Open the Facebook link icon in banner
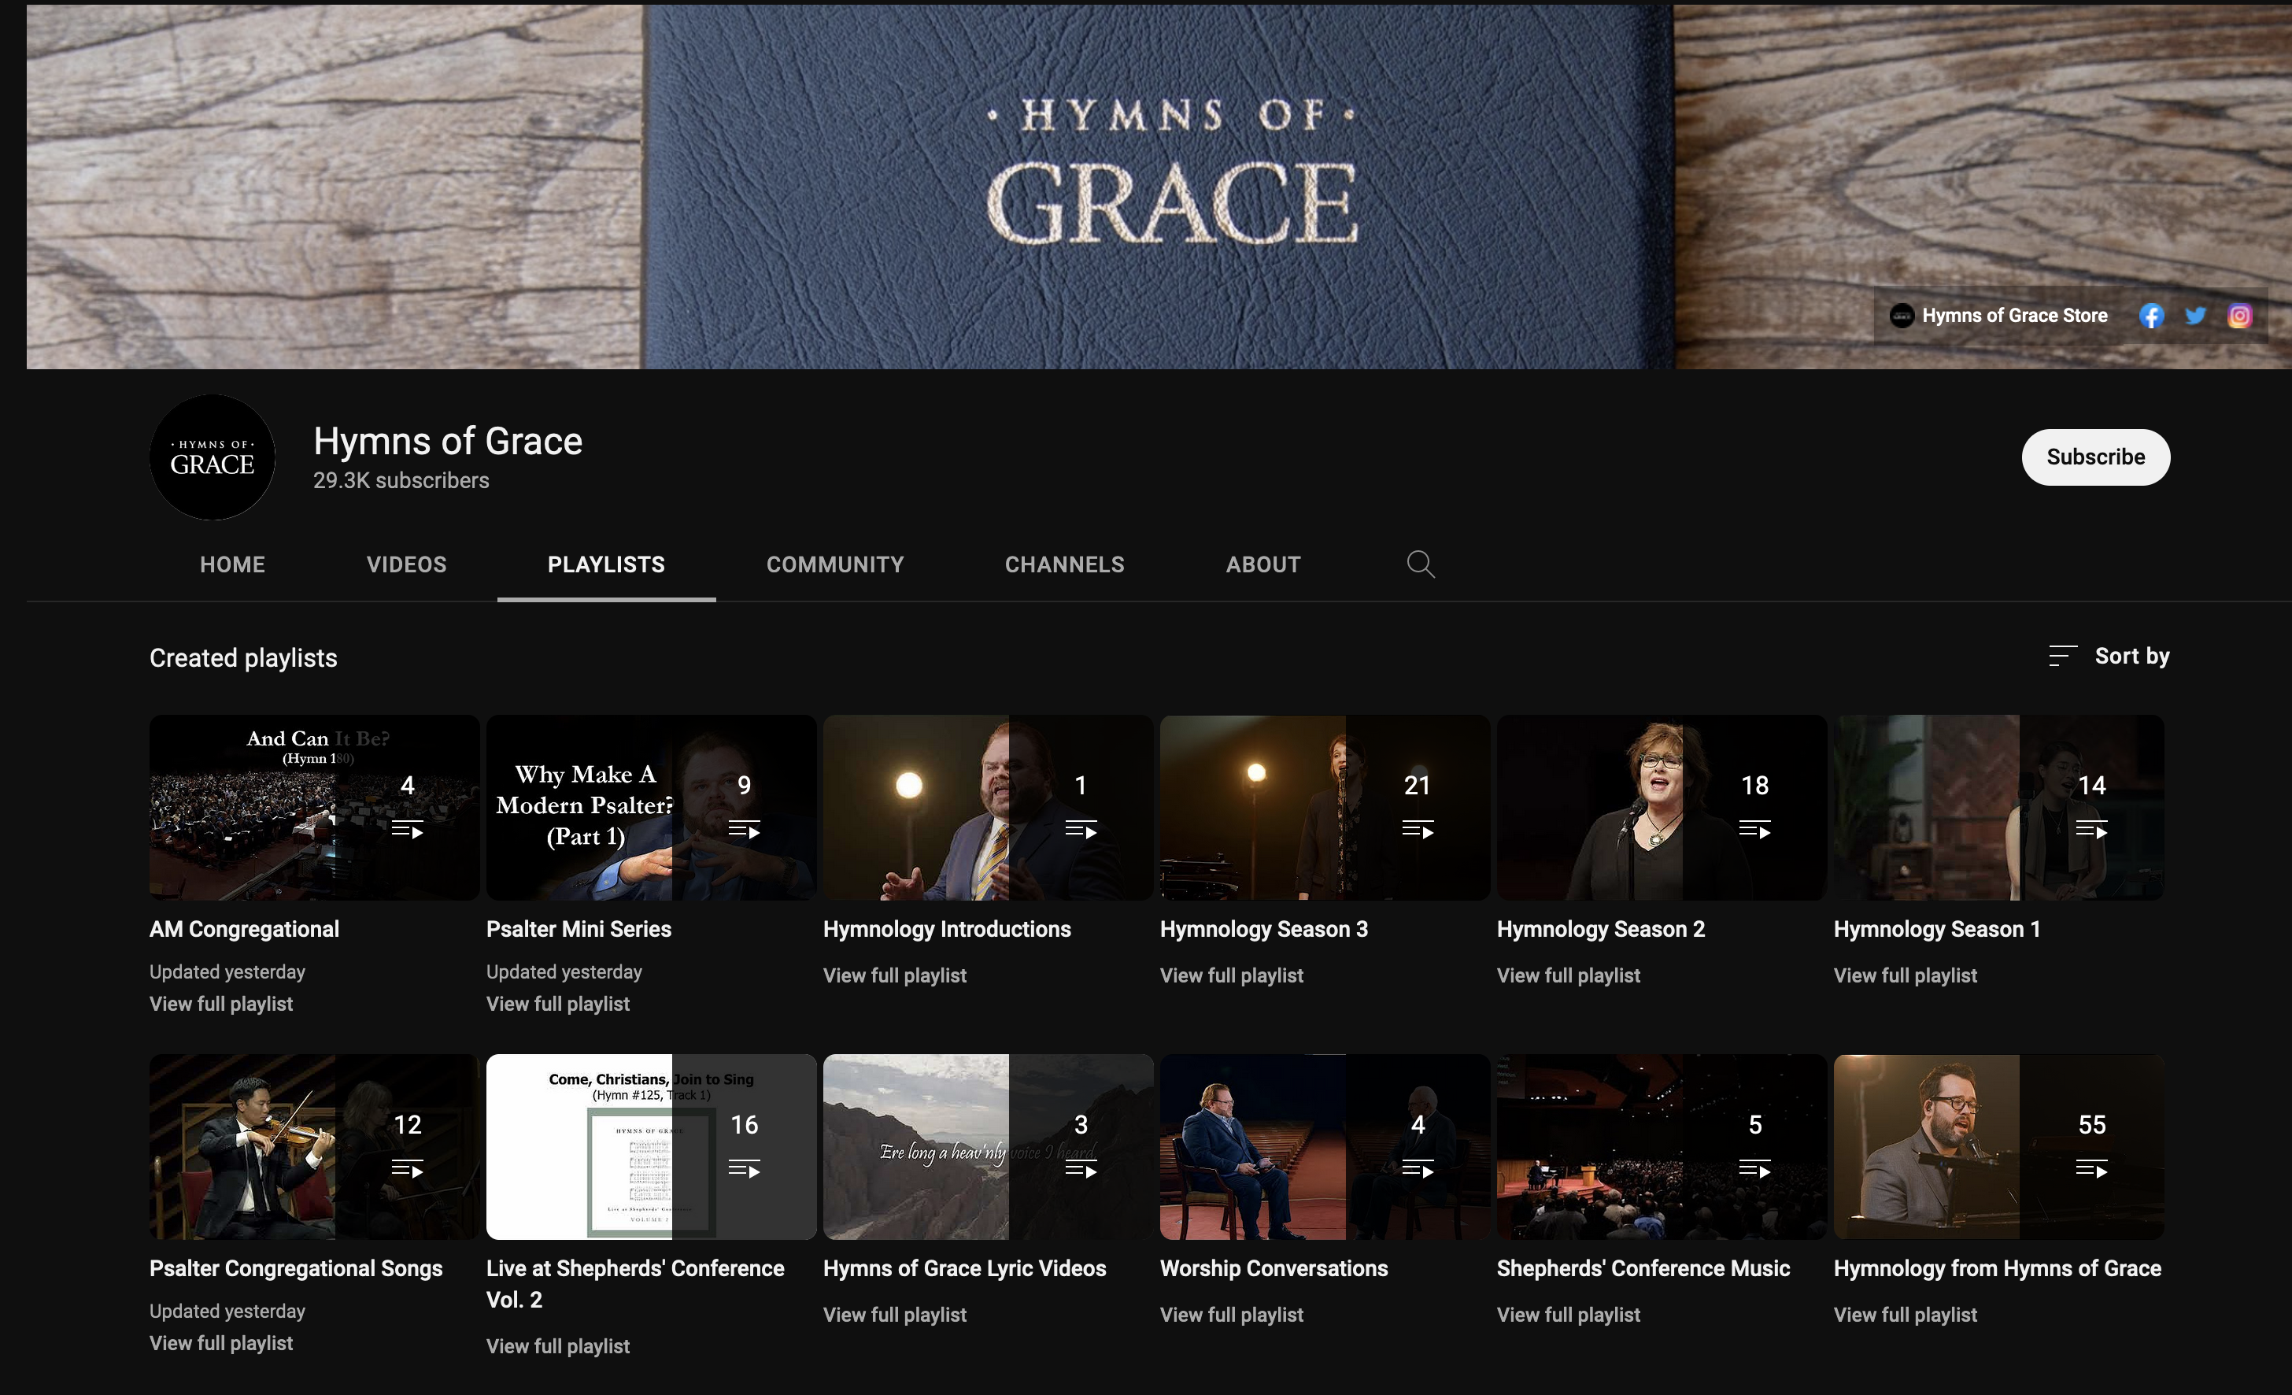Image resolution: width=2292 pixels, height=1395 pixels. coord(2150,316)
